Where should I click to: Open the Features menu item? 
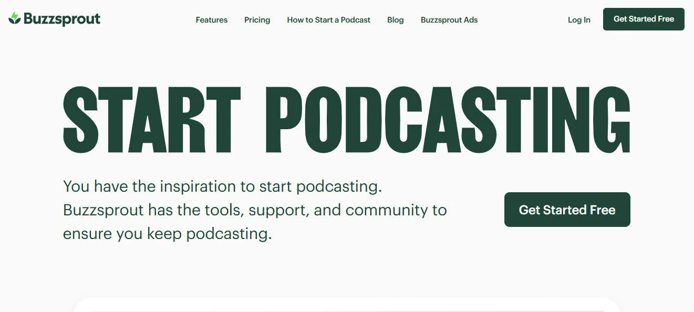pos(211,20)
